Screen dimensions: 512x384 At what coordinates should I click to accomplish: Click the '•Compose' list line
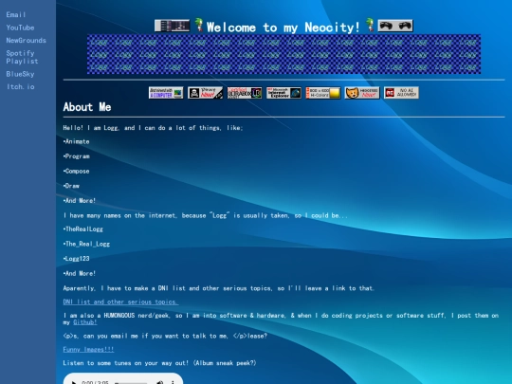pyautogui.click(x=76, y=171)
